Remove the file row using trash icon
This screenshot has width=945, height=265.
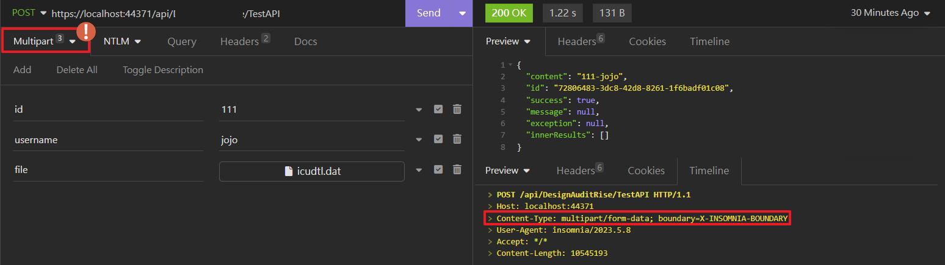tap(457, 170)
